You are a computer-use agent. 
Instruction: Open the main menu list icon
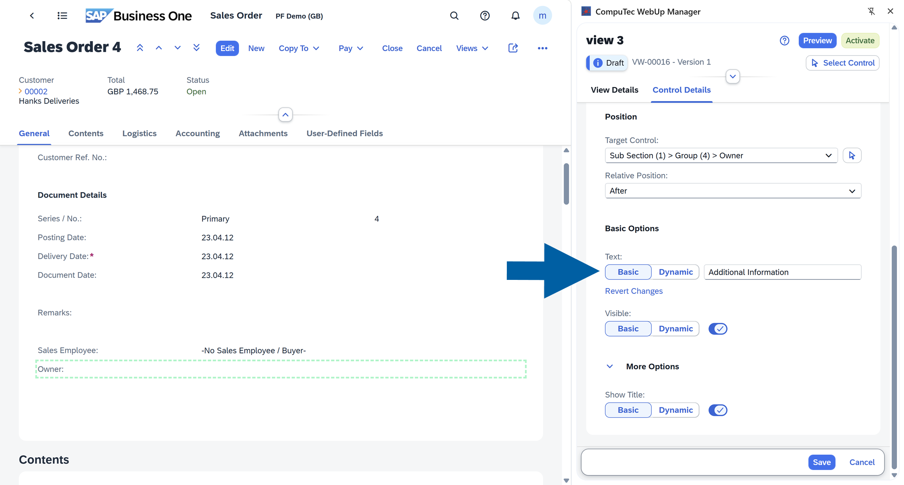pyautogui.click(x=62, y=16)
